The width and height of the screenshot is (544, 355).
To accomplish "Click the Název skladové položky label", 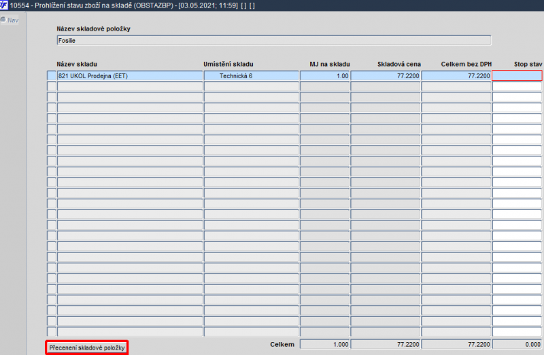I will point(93,29).
